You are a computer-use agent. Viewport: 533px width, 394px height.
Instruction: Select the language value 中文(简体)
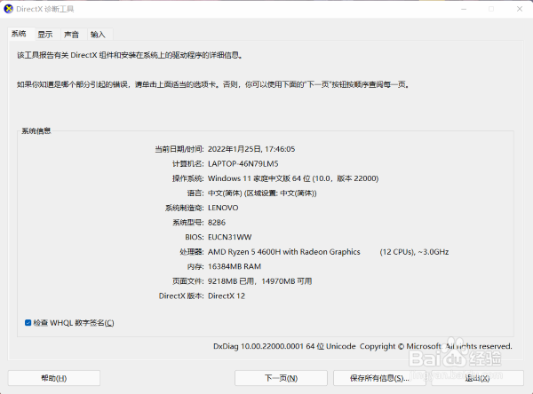[x=262, y=193]
